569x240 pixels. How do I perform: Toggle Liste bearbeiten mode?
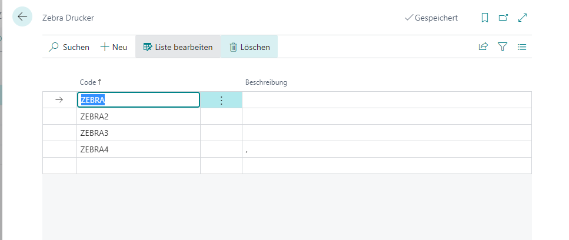[x=178, y=47]
